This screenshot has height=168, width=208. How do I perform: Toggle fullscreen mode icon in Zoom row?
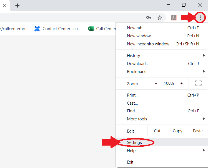[x=198, y=83]
